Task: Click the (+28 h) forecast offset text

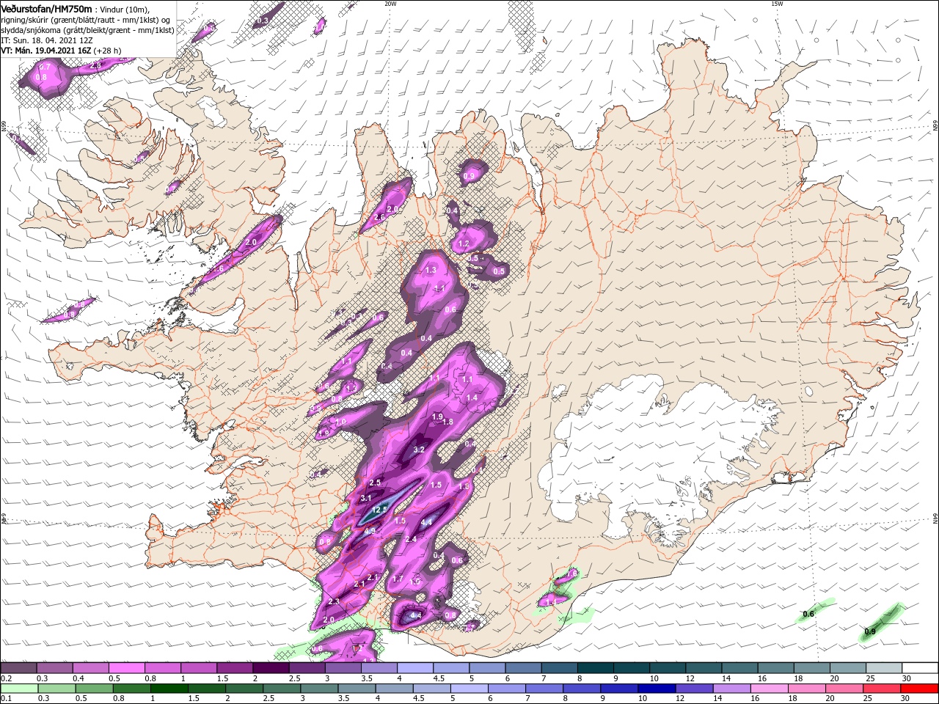Action: [x=107, y=51]
